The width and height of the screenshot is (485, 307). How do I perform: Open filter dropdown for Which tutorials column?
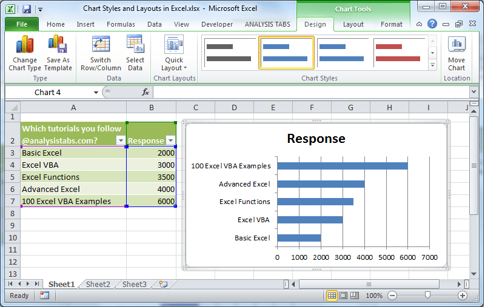point(121,140)
